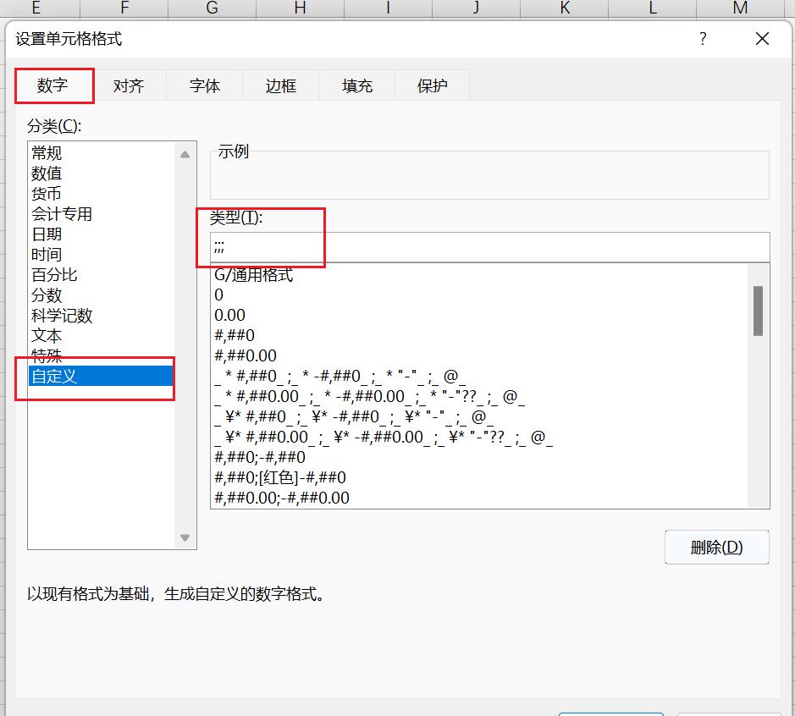Screen dimensions: 795x716
Task: Click category list scroll up arrow
Action: point(185,155)
